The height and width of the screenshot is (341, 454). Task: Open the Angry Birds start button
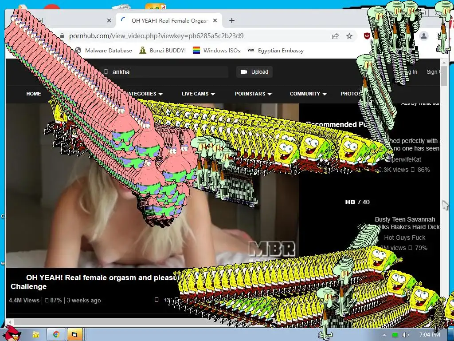[11, 333]
